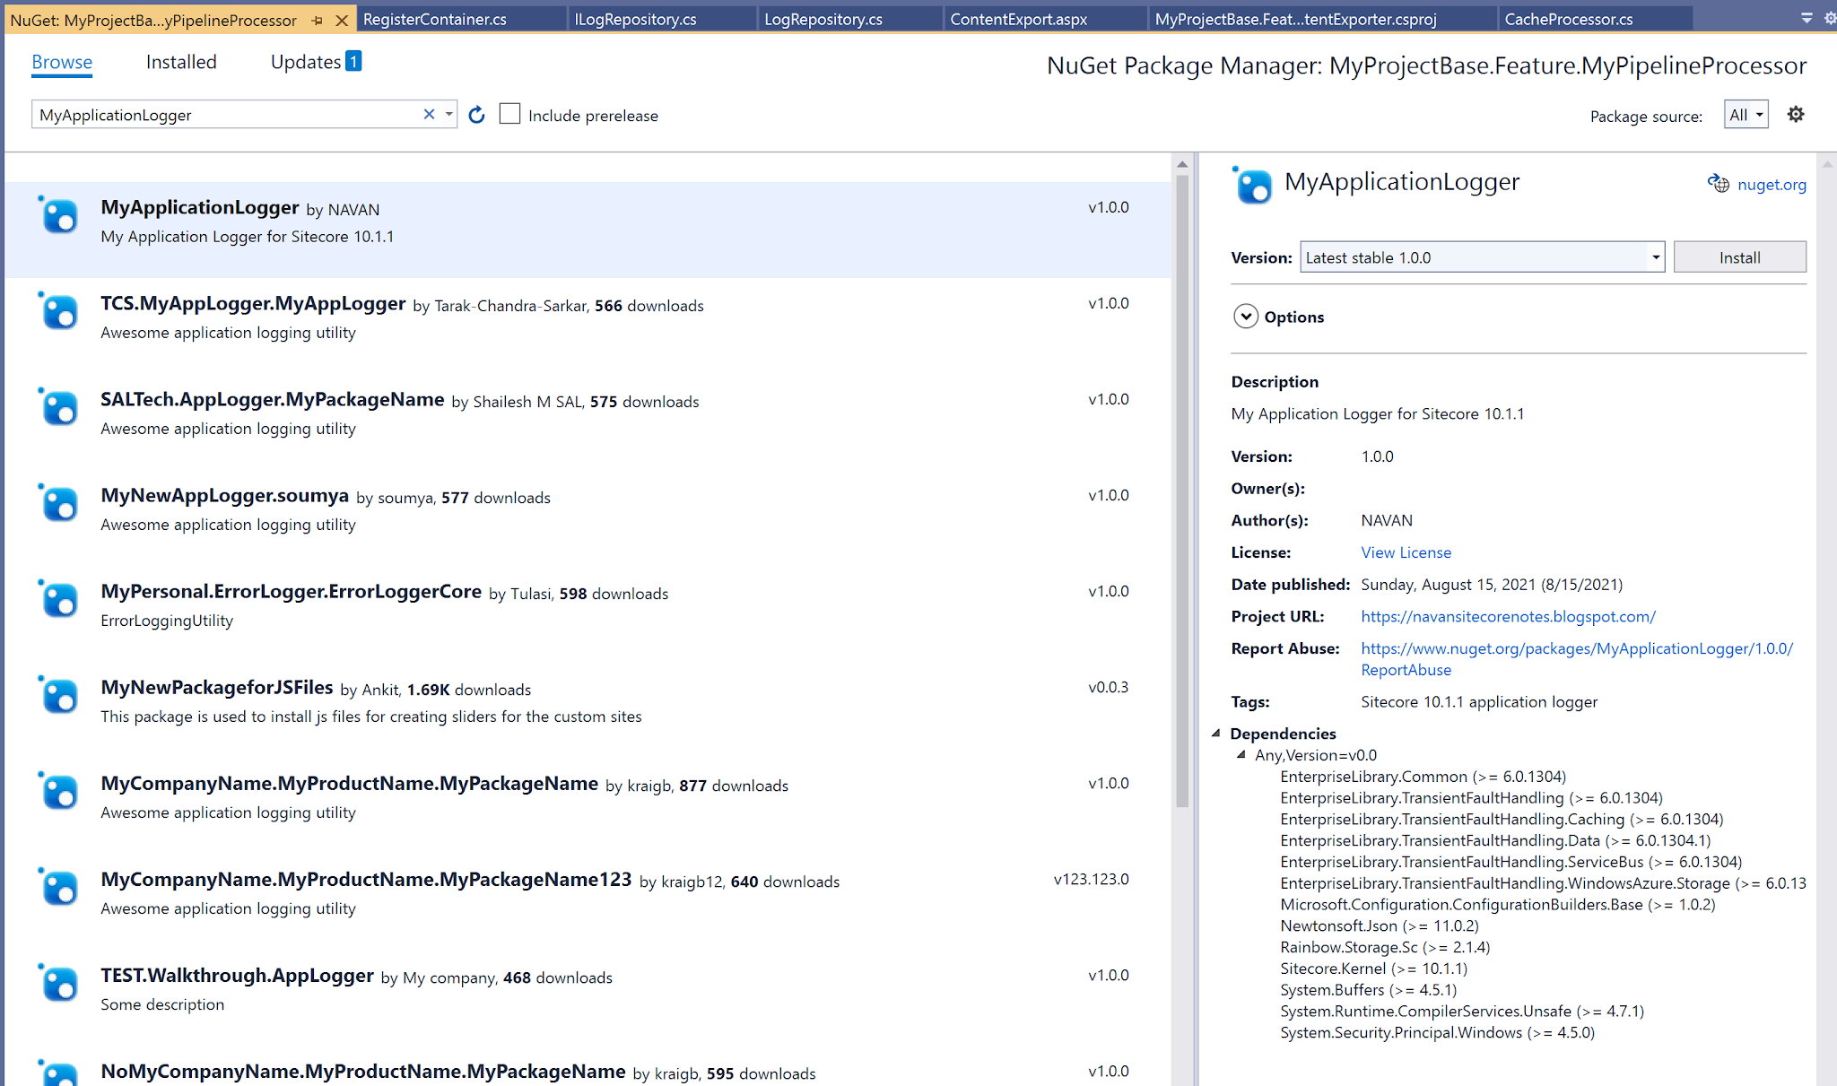The image size is (1837, 1086).
Task: Select TEST.Walkthrough.AppLogger package row
Action: coord(588,997)
